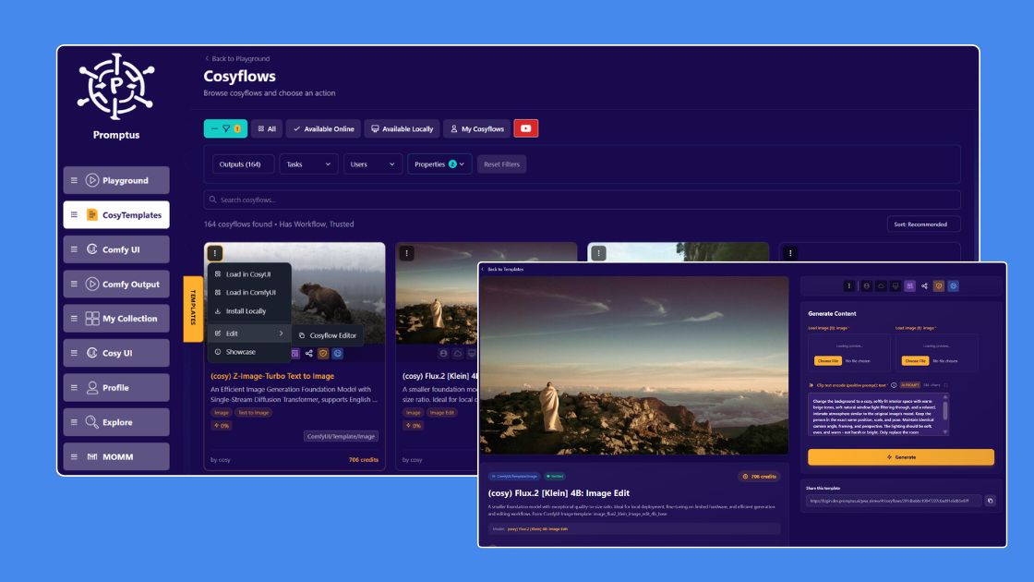Screen dimensions: 1034x582
Task: Click the share icon in the template detail header
Action: point(924,286)
